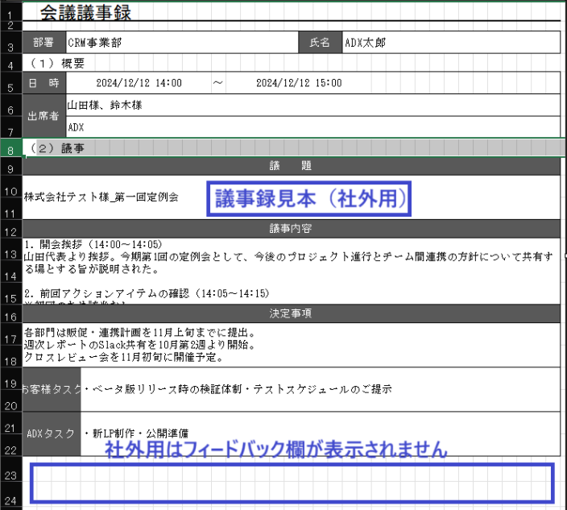567x510 pixels.
Task: Click the CRM事業部 department cell
Action: click(95, 43)
